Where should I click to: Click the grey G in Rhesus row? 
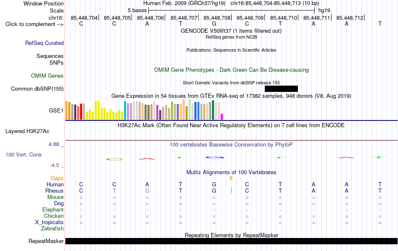pyautogui.click(x=147, y=191)
